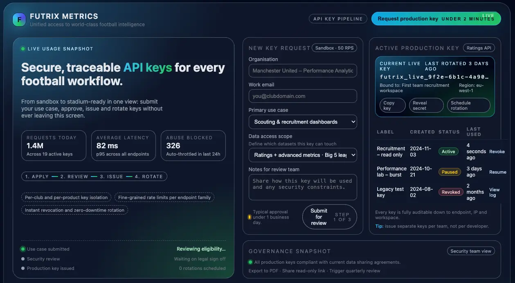Click the green dot beside Use case submitted
Screen dimensions: 515x283
coord(23,249)
